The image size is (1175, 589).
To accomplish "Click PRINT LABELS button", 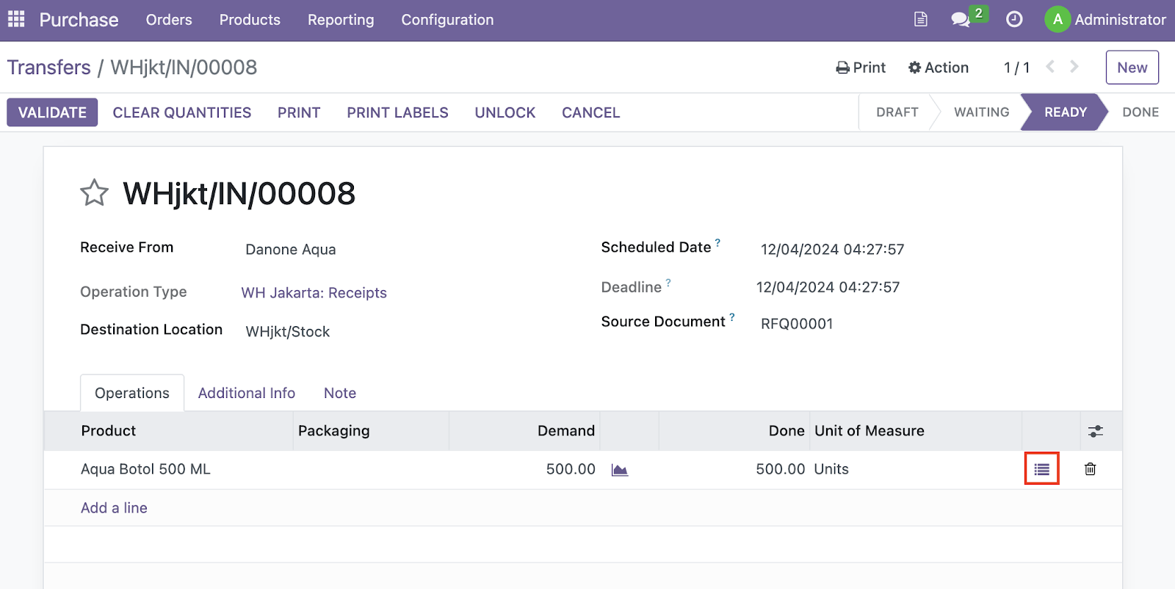I will pos(397,112).
